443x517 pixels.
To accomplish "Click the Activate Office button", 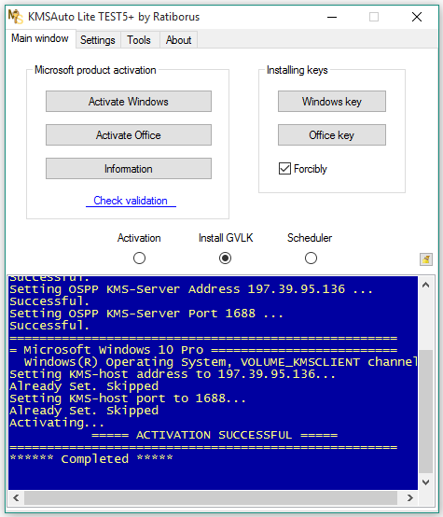I will tap(129, 135).
